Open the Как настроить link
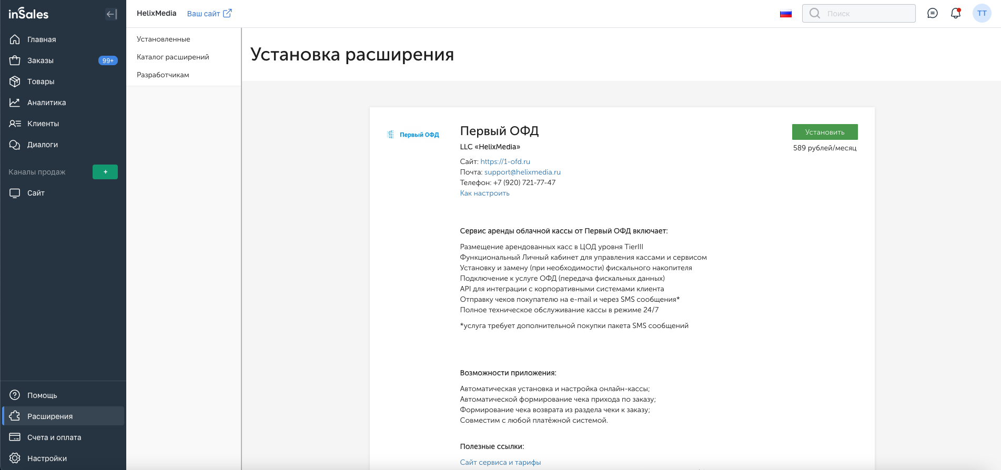This screenshot has width=1001, height=470. tap(484, 193)
